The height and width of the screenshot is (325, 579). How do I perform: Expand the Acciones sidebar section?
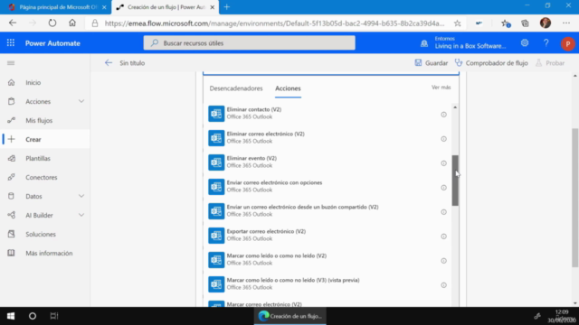pyautogui.click(x=81, y=101)
